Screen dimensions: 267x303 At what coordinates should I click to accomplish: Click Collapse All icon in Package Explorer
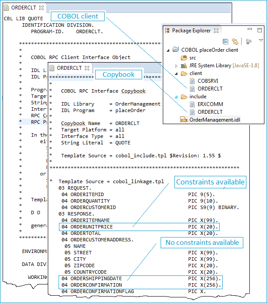225,41
